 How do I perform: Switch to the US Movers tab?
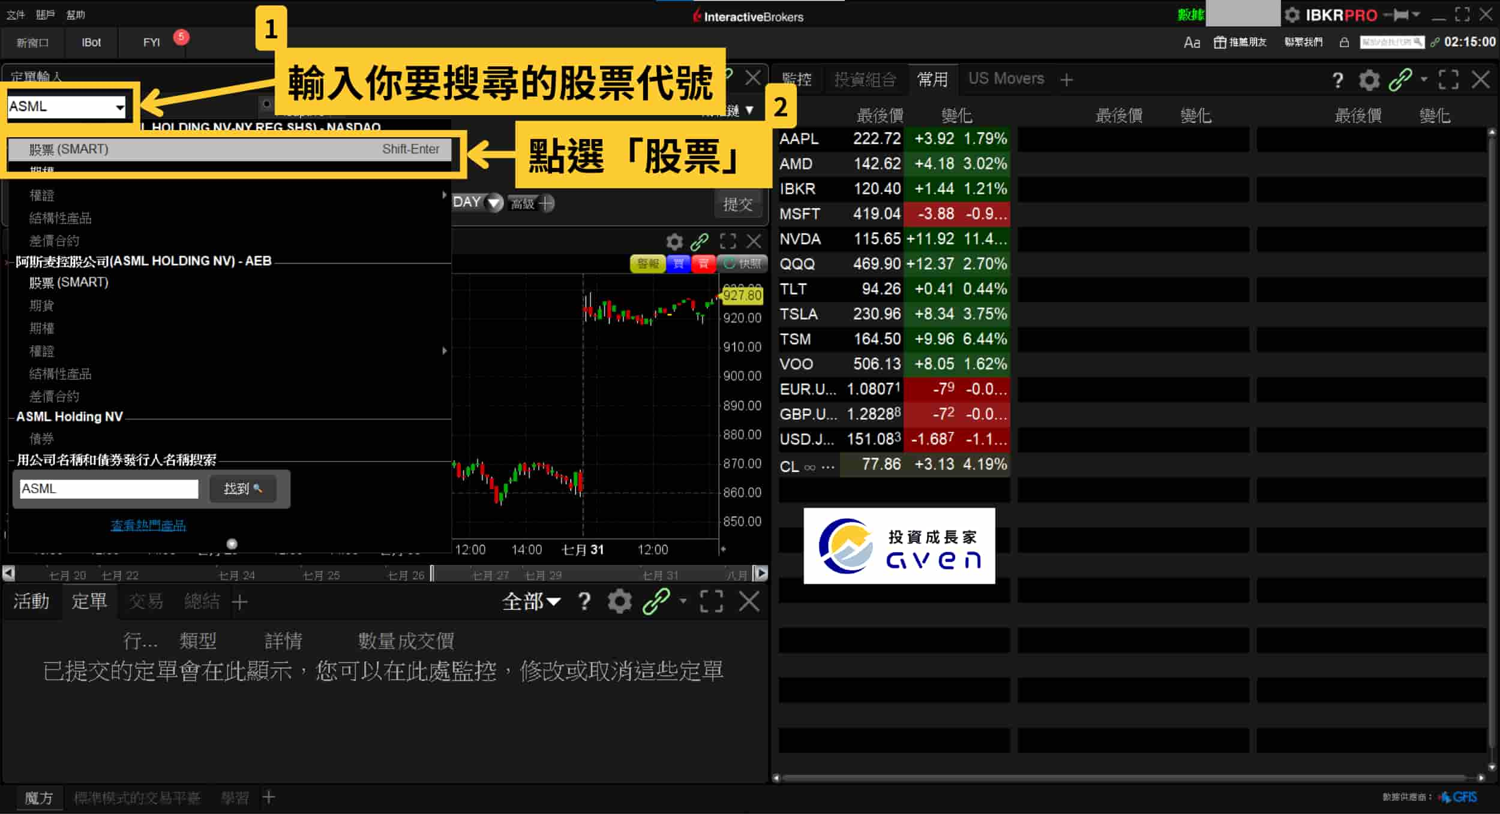pos(1006,79)
